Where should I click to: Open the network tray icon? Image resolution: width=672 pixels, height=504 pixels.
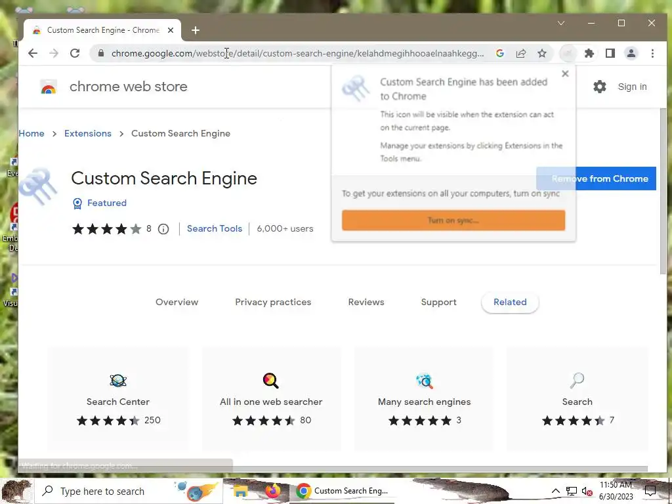(x=572, y=491)
